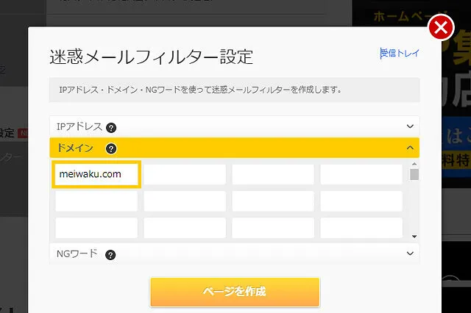Click the fourth domain field in first row

[x=361, y=174]
